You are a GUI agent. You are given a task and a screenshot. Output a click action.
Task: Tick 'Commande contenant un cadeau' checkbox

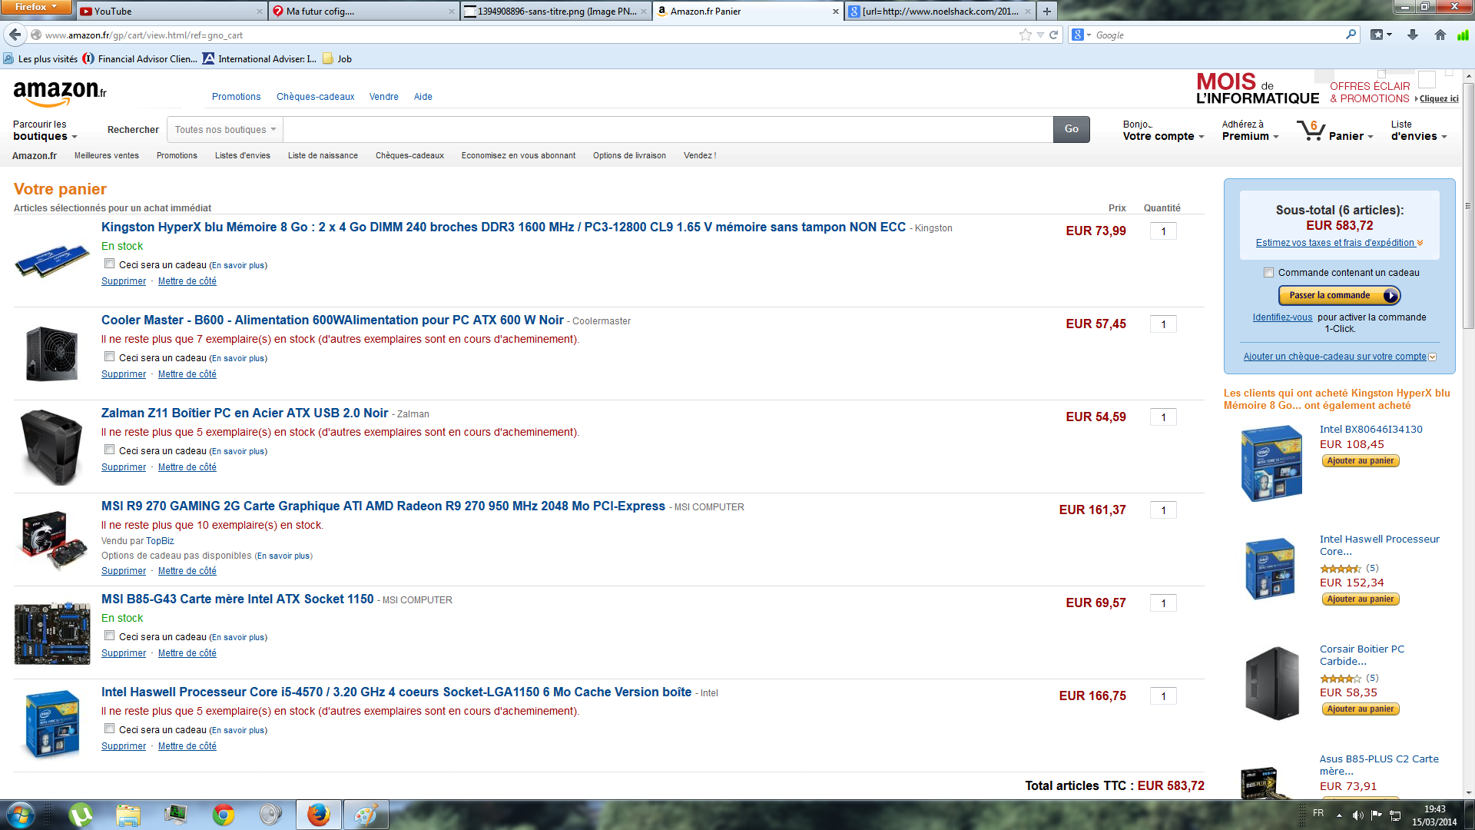[1268, 273]
